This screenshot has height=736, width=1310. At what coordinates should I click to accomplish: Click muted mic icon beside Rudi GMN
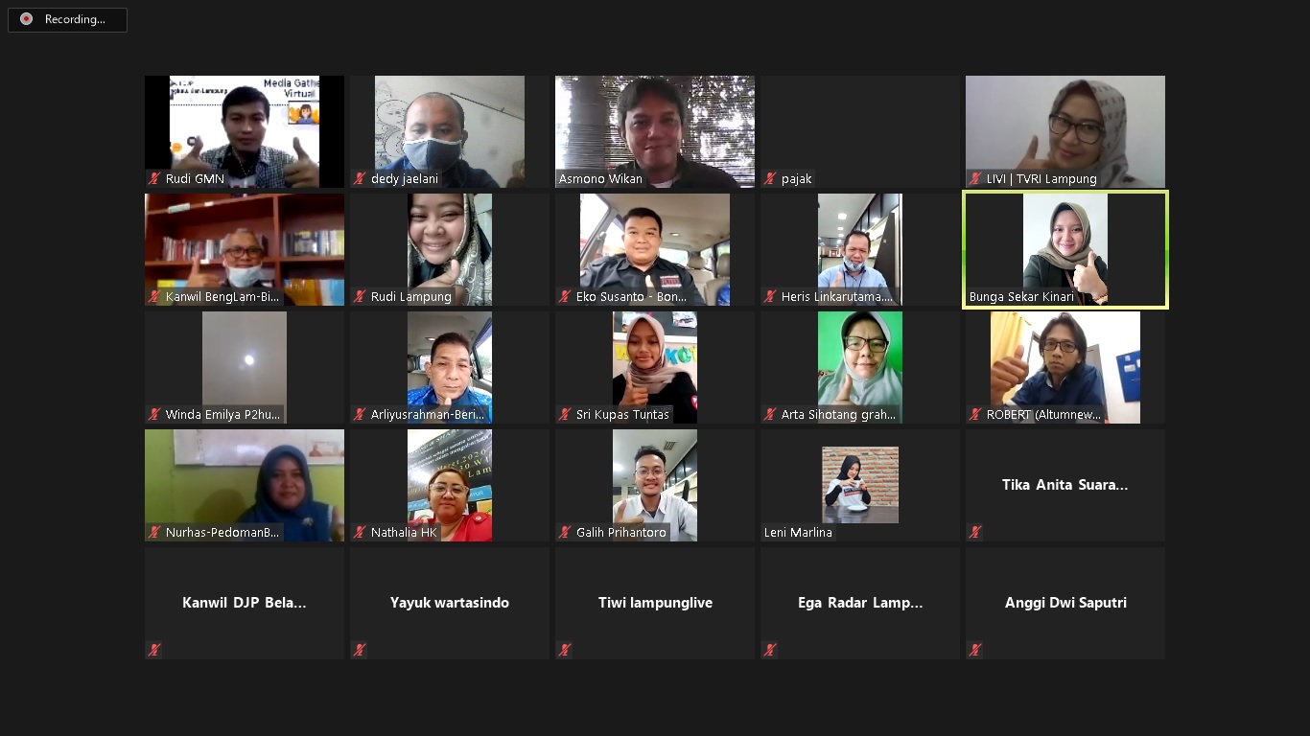(154, 178)
